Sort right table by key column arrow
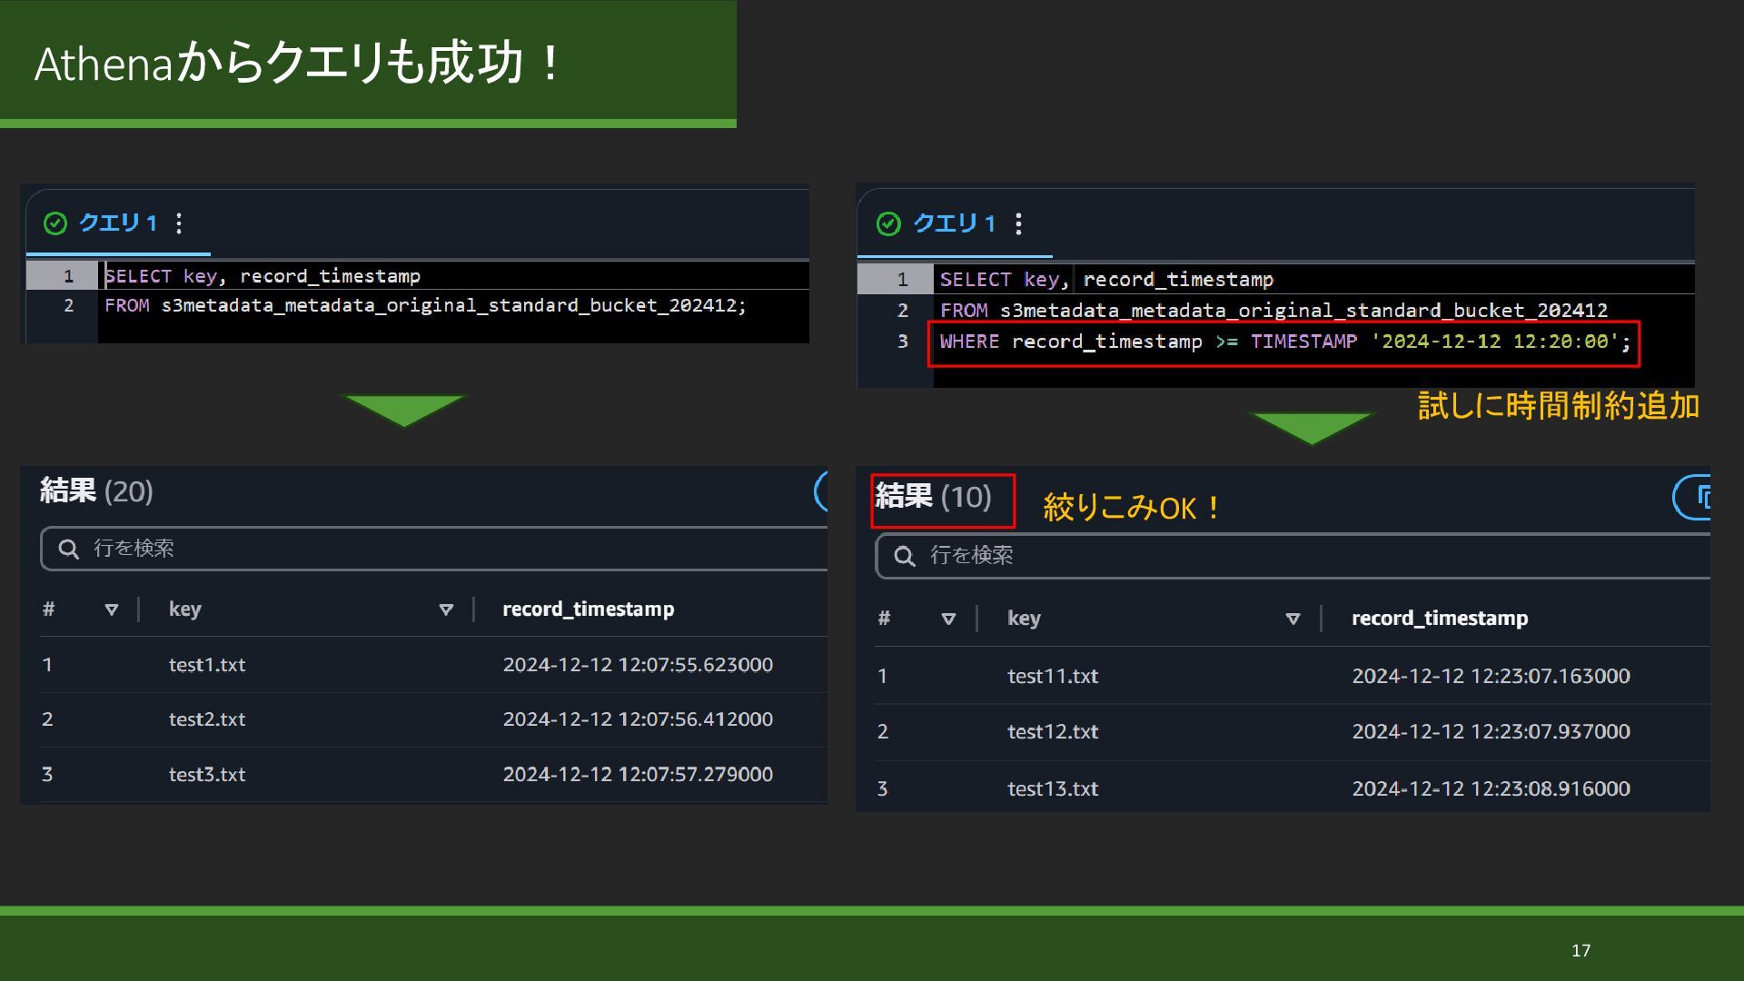This screenshot has height=981, width=1744. (1293, 619)
